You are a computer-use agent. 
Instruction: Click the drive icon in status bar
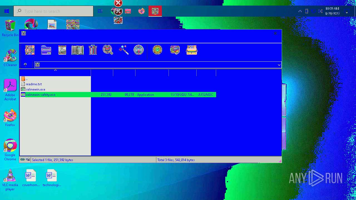[23, 160]
